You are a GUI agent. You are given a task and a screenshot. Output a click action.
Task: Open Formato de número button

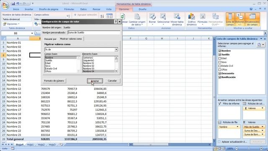tap(54, 81)
